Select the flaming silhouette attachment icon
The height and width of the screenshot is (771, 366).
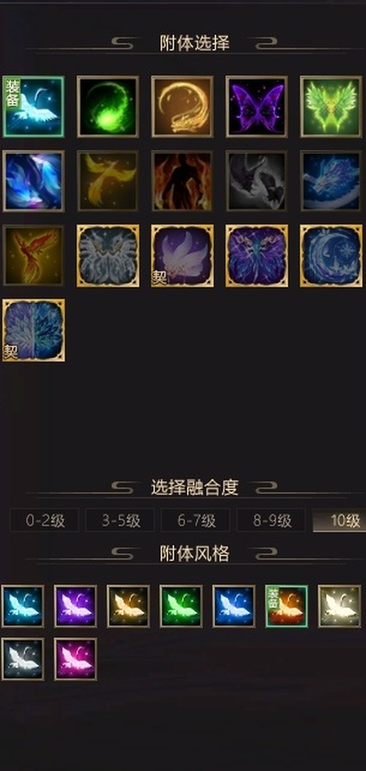tap(182, 181)
